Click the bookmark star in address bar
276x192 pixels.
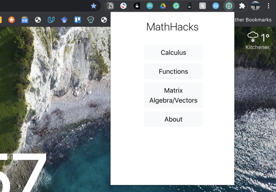(x=93, y=6)
